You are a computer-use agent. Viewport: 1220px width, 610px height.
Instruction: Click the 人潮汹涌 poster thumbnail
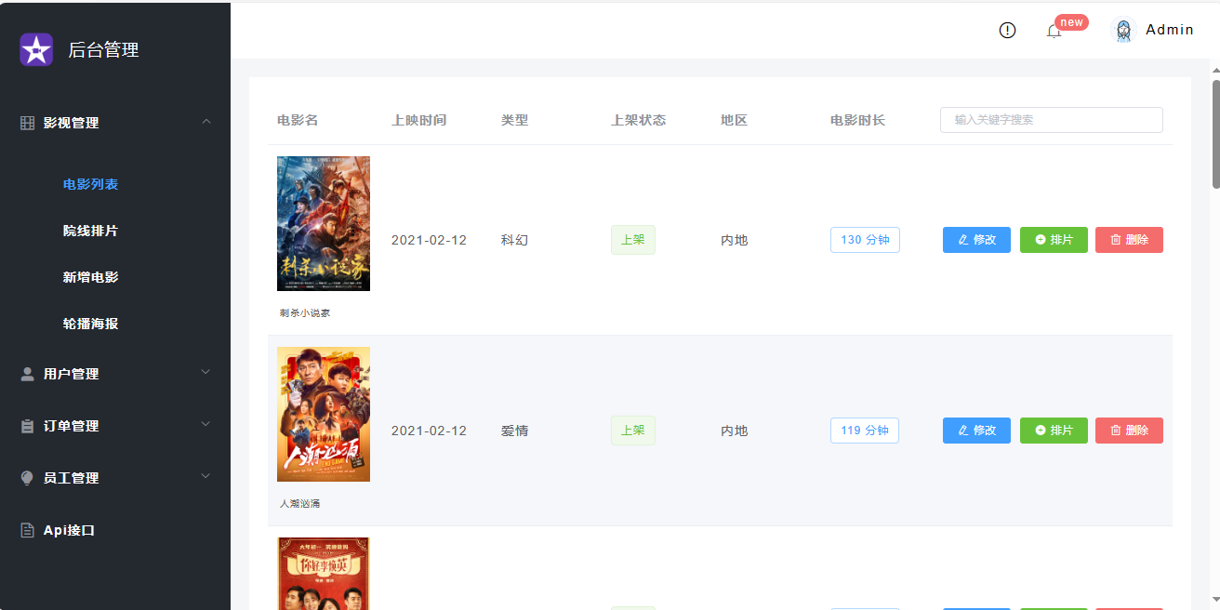coord(324,414)
